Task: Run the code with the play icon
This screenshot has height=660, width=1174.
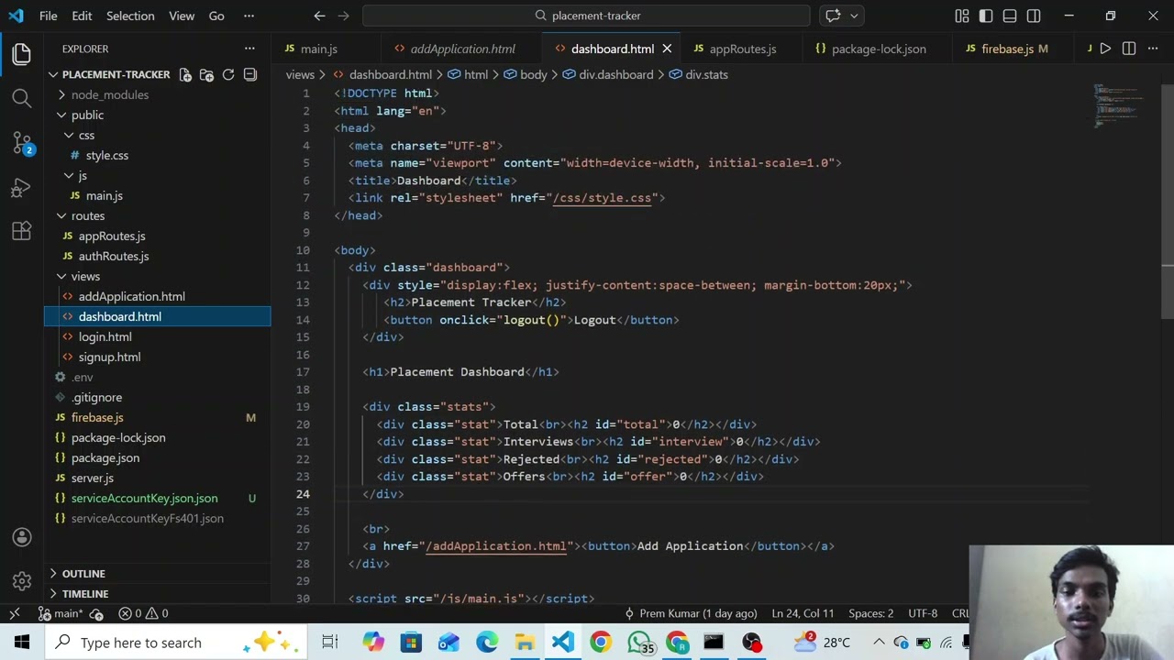Action: pyautogui.click(x=1105, y=49)
